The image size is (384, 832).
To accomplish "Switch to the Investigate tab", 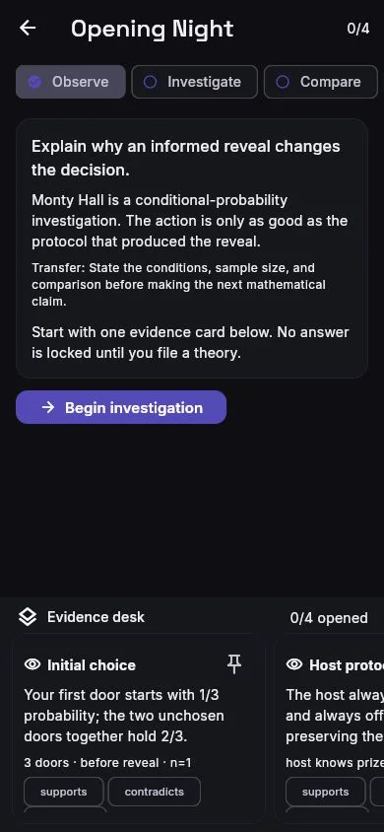I will [194, 82].
